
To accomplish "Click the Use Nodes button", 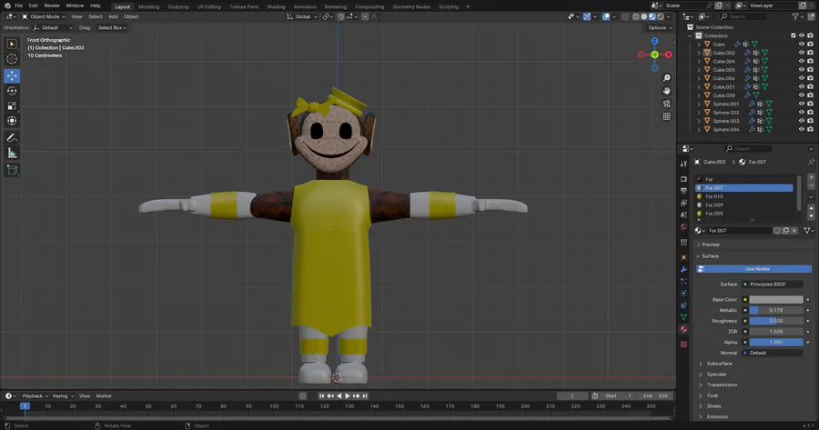I will (757, 269).
